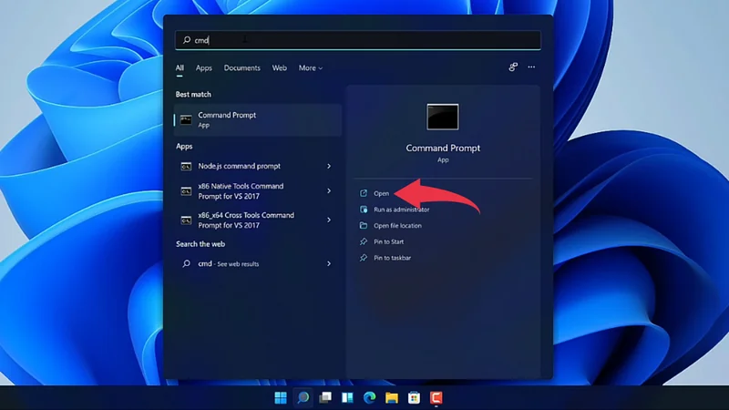Click the search box containing cmd

(357, 40)
